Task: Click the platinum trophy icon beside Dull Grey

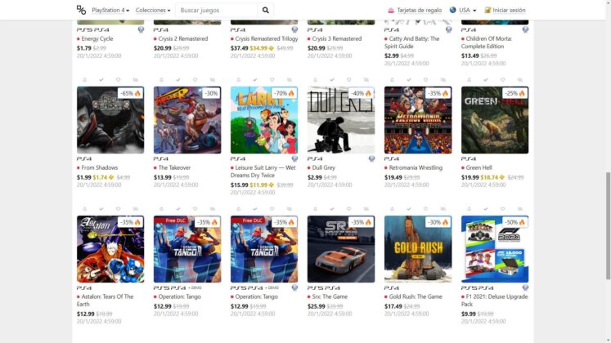Action: click(371, 158)
